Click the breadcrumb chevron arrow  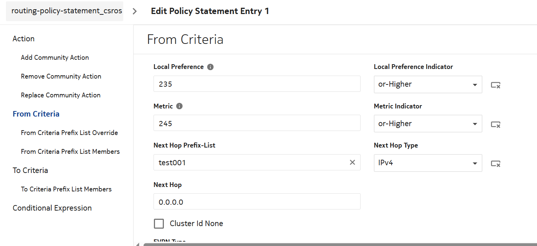(135, 11)
